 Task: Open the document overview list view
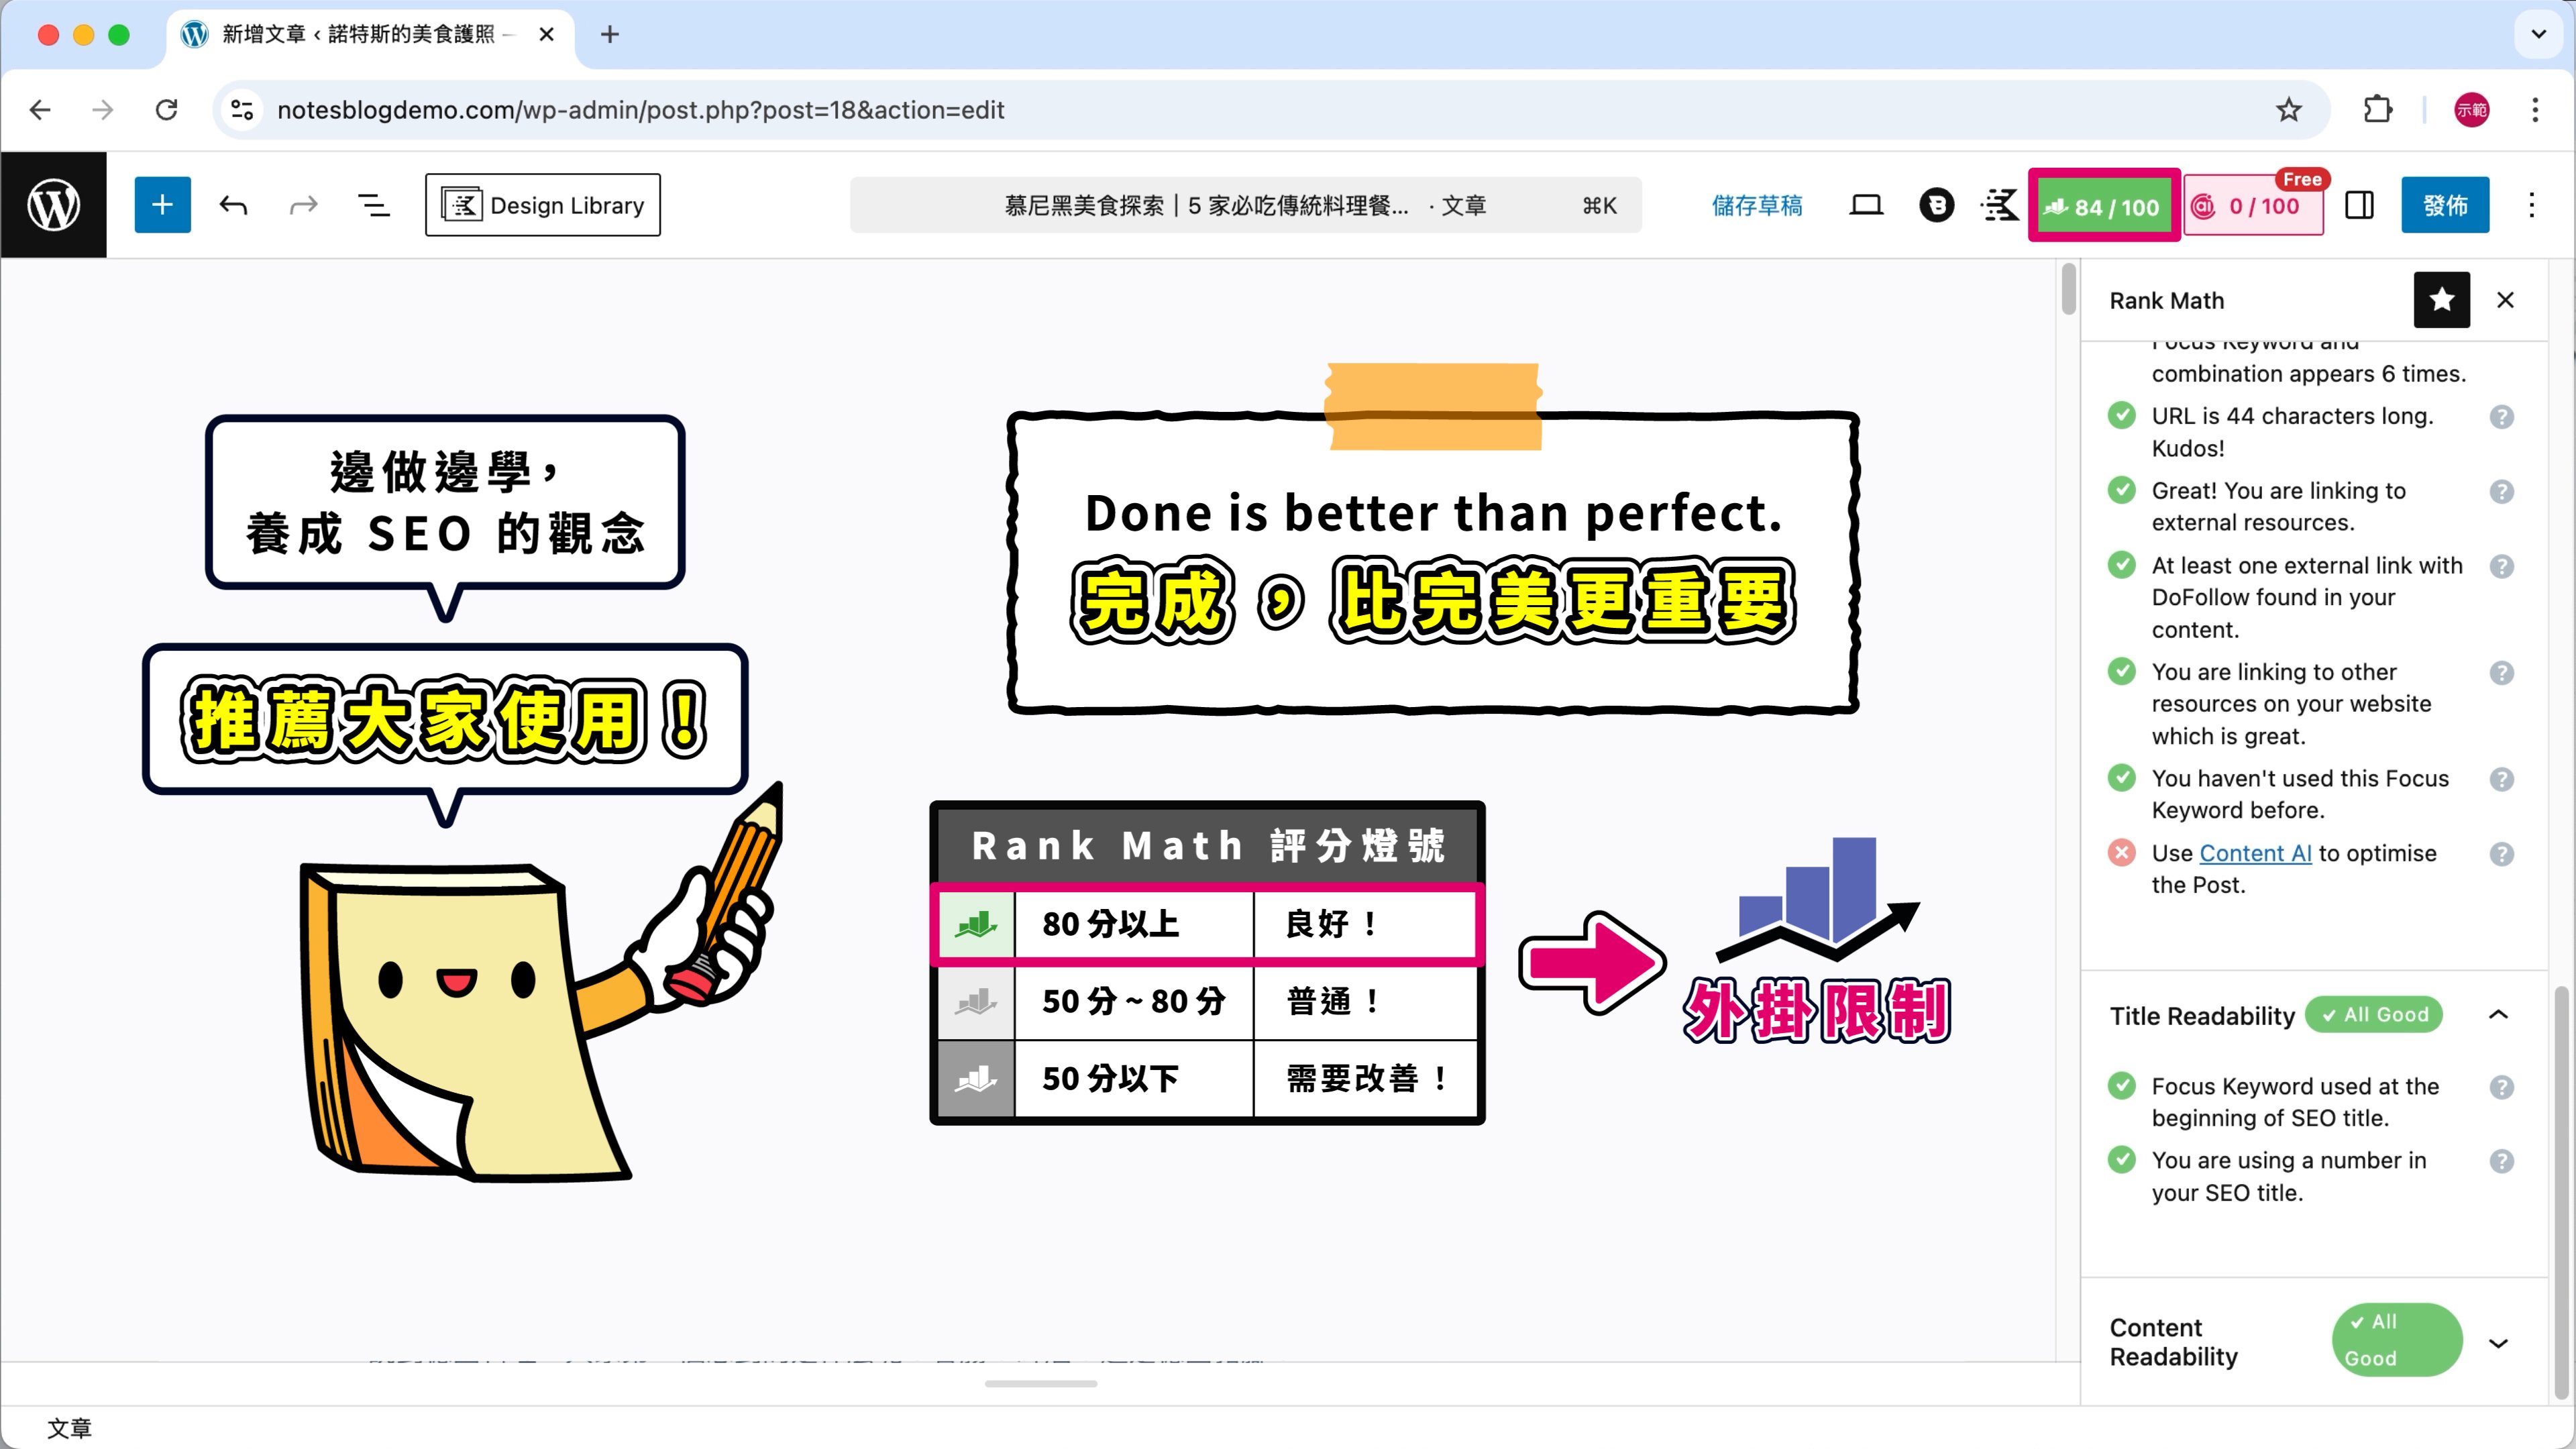click(x=374, y=205)
